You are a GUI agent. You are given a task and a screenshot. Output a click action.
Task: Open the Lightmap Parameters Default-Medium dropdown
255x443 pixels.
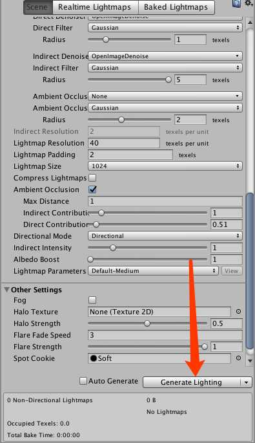[x=154, y=271]
